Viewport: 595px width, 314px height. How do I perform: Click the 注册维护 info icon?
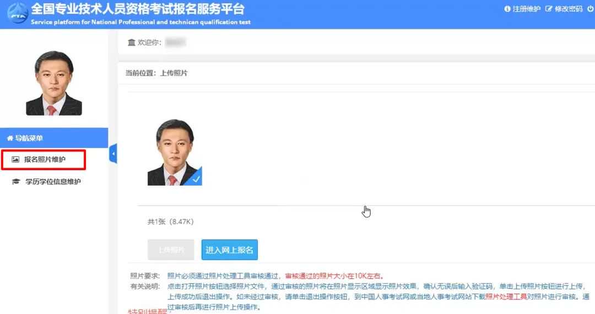coord(507,9)
